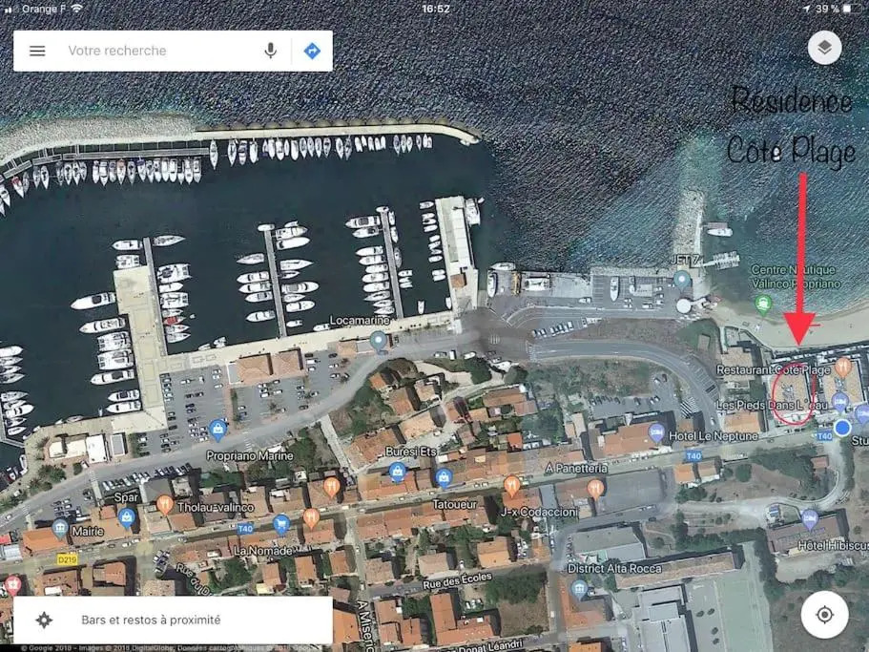Screen dimensions: 869x652
Task: Select the Restaurant Coté Plage restaurant pin
Action: 842,368
